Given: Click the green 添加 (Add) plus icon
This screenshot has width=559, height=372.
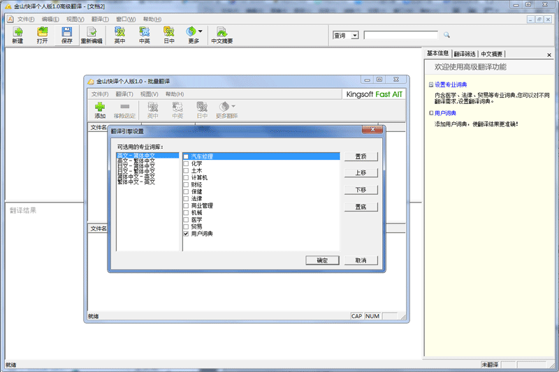Looking at the screenshot, I should click(x=100, y=107).
